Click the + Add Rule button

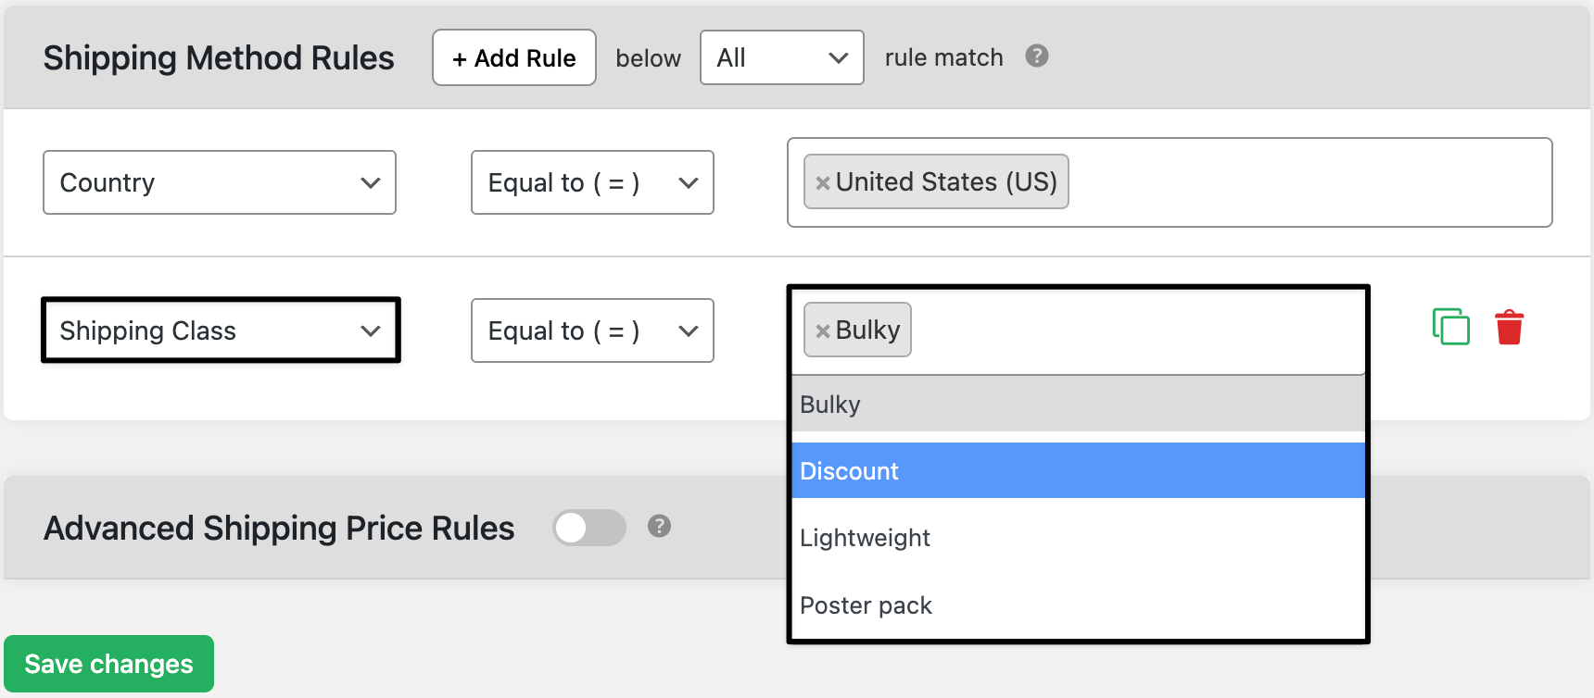click(514, 57)
